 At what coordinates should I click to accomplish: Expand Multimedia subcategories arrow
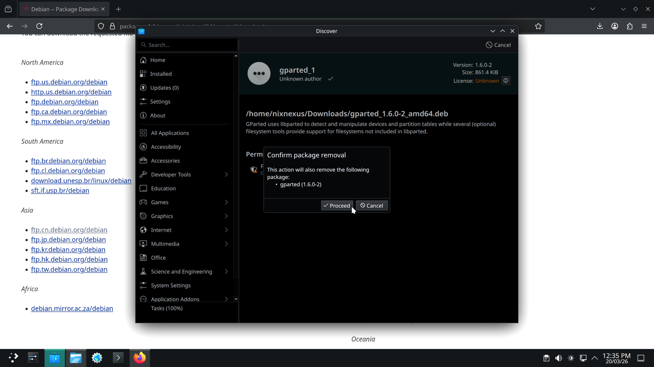(226, 244)
